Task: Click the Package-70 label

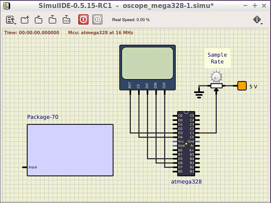Action: pyautogui.click(x=43, y=117)
